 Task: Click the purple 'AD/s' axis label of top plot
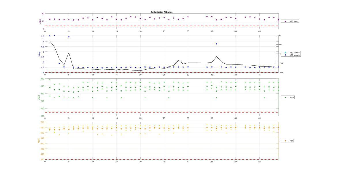pyautogui.click(x=40, y=21)
